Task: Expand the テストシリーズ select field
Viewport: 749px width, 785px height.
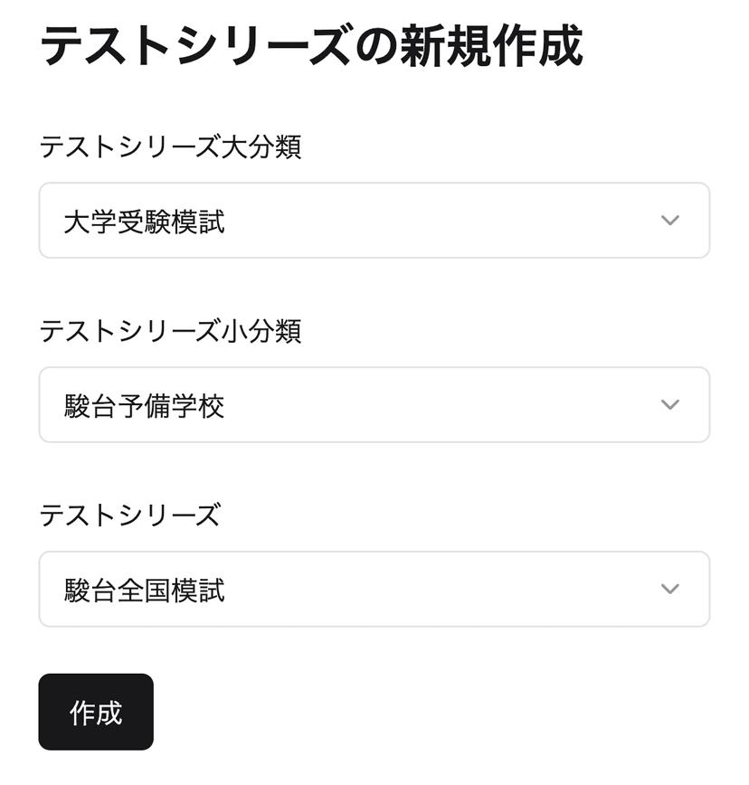Action: coord(374,589)
